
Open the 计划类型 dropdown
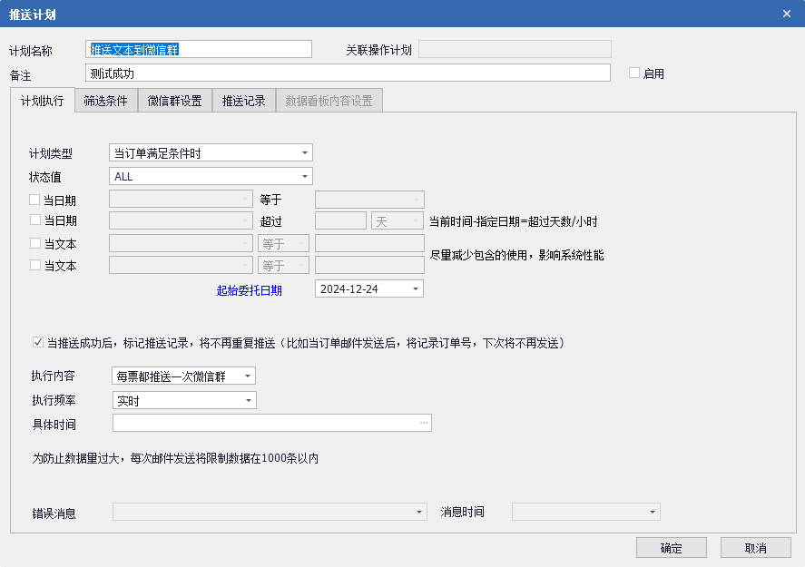(x=304, y=153)
